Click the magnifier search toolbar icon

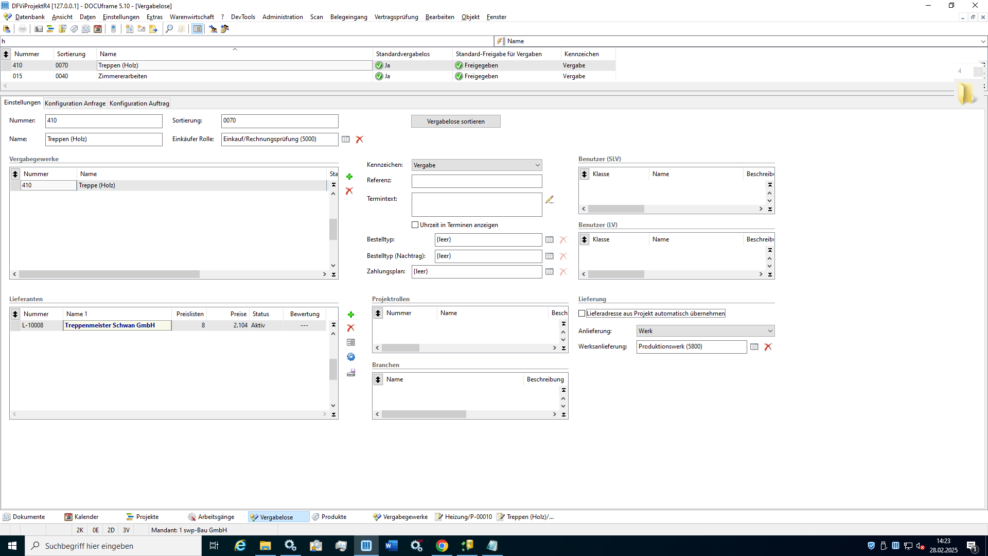tap(169, 29)
